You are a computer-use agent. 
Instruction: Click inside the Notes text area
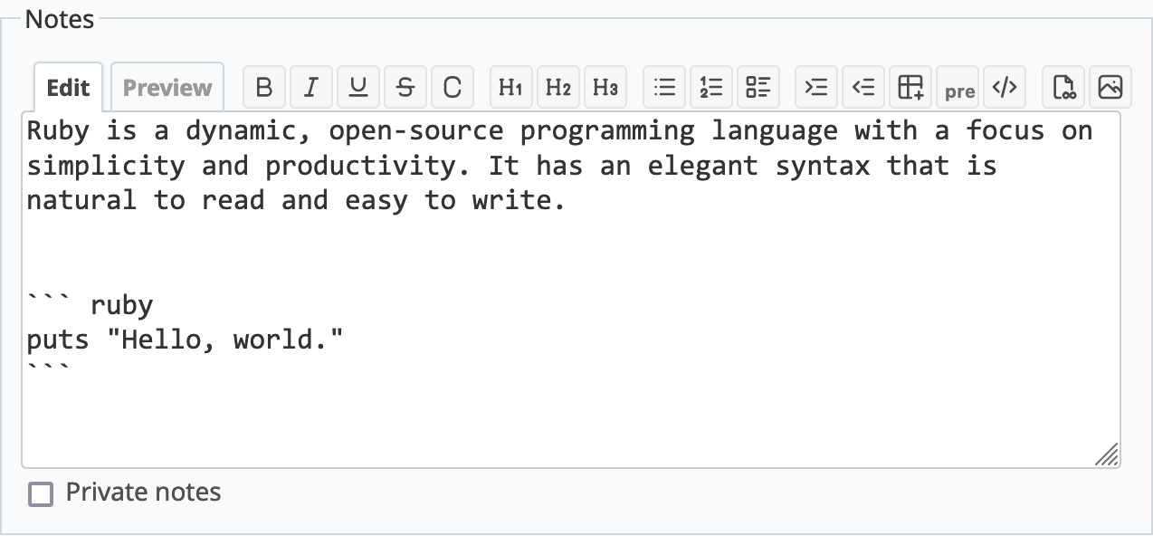pyautogui.click(x=571, y=290)
